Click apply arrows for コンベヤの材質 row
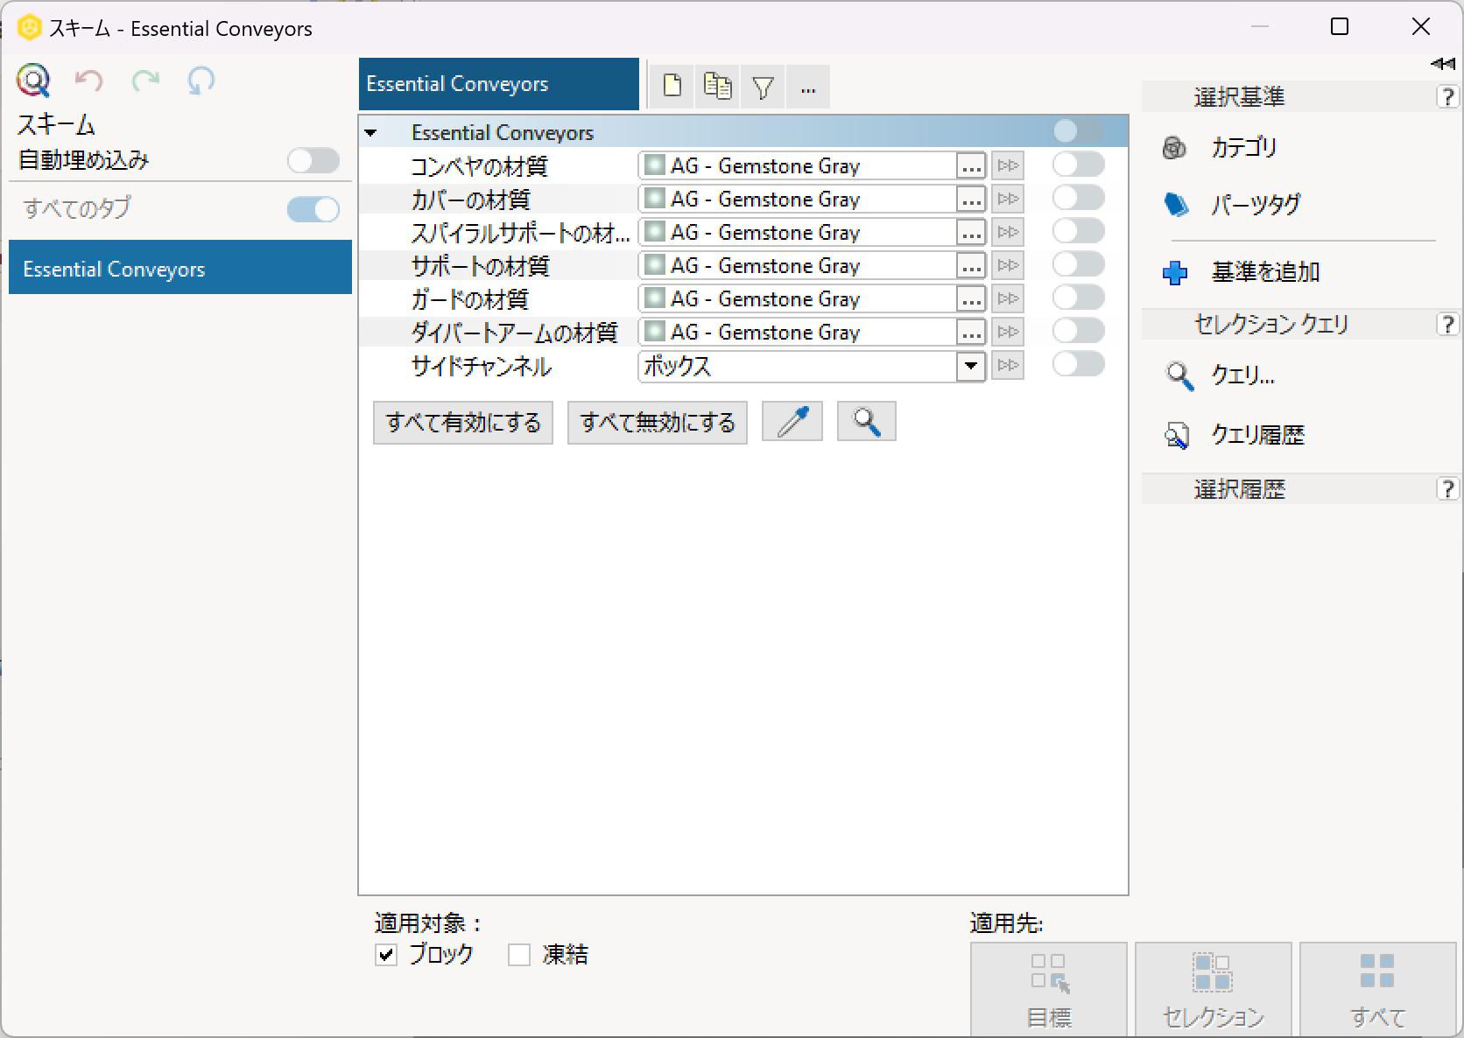 coord(1009,165)
